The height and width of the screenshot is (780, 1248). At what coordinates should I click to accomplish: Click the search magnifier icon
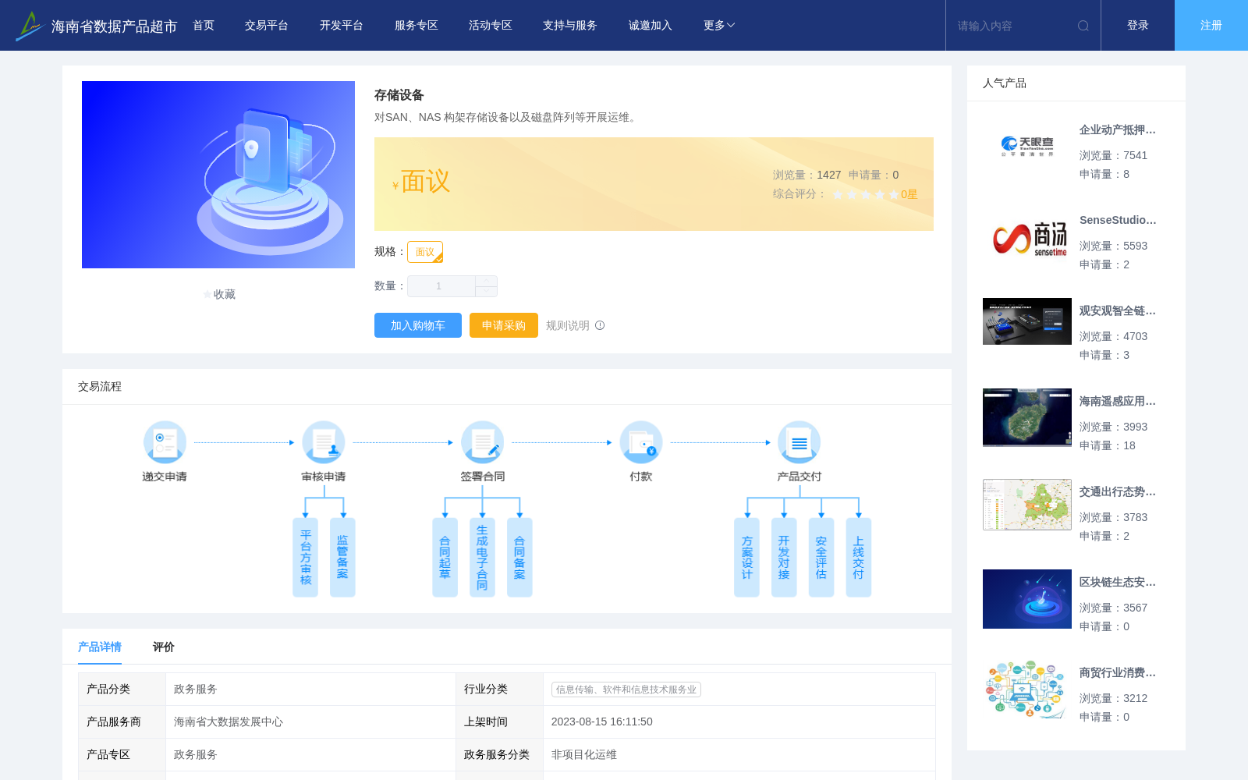point(1083,26)
